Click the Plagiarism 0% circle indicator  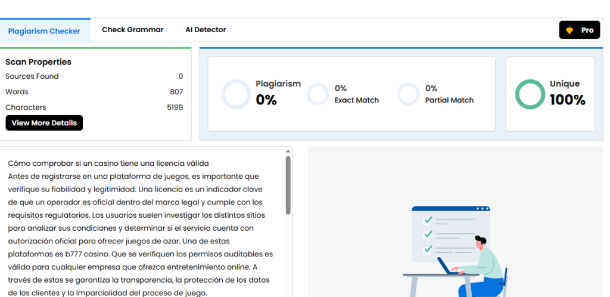pyautogui.click(x=236, y=94)
